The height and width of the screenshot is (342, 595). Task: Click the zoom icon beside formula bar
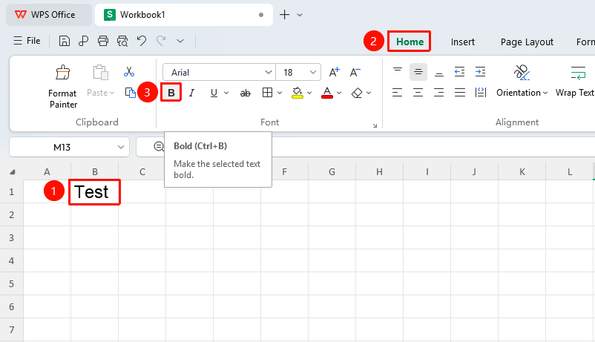click(x=159, y=146)
